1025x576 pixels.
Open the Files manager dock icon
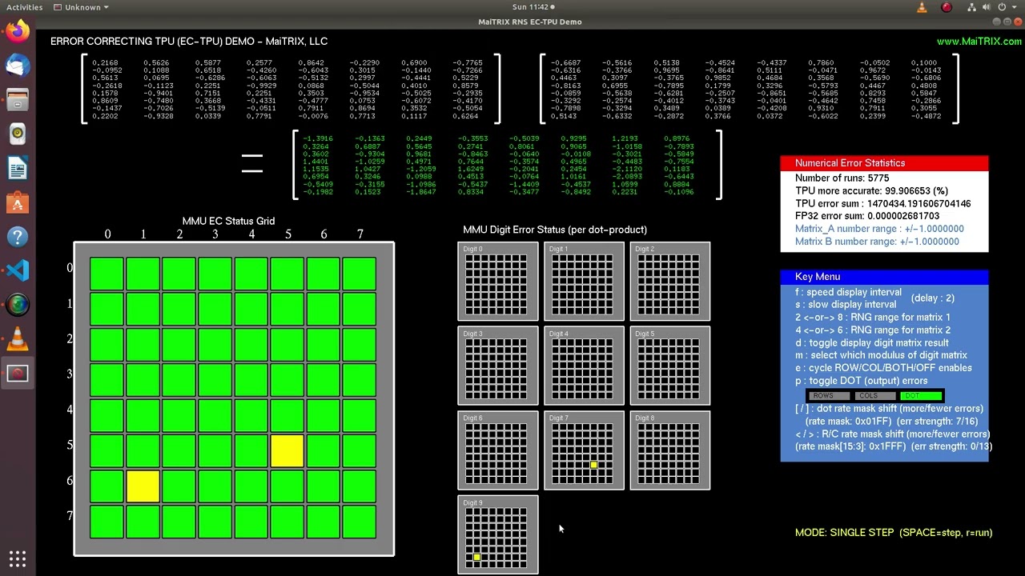click(x=18, y=100)
